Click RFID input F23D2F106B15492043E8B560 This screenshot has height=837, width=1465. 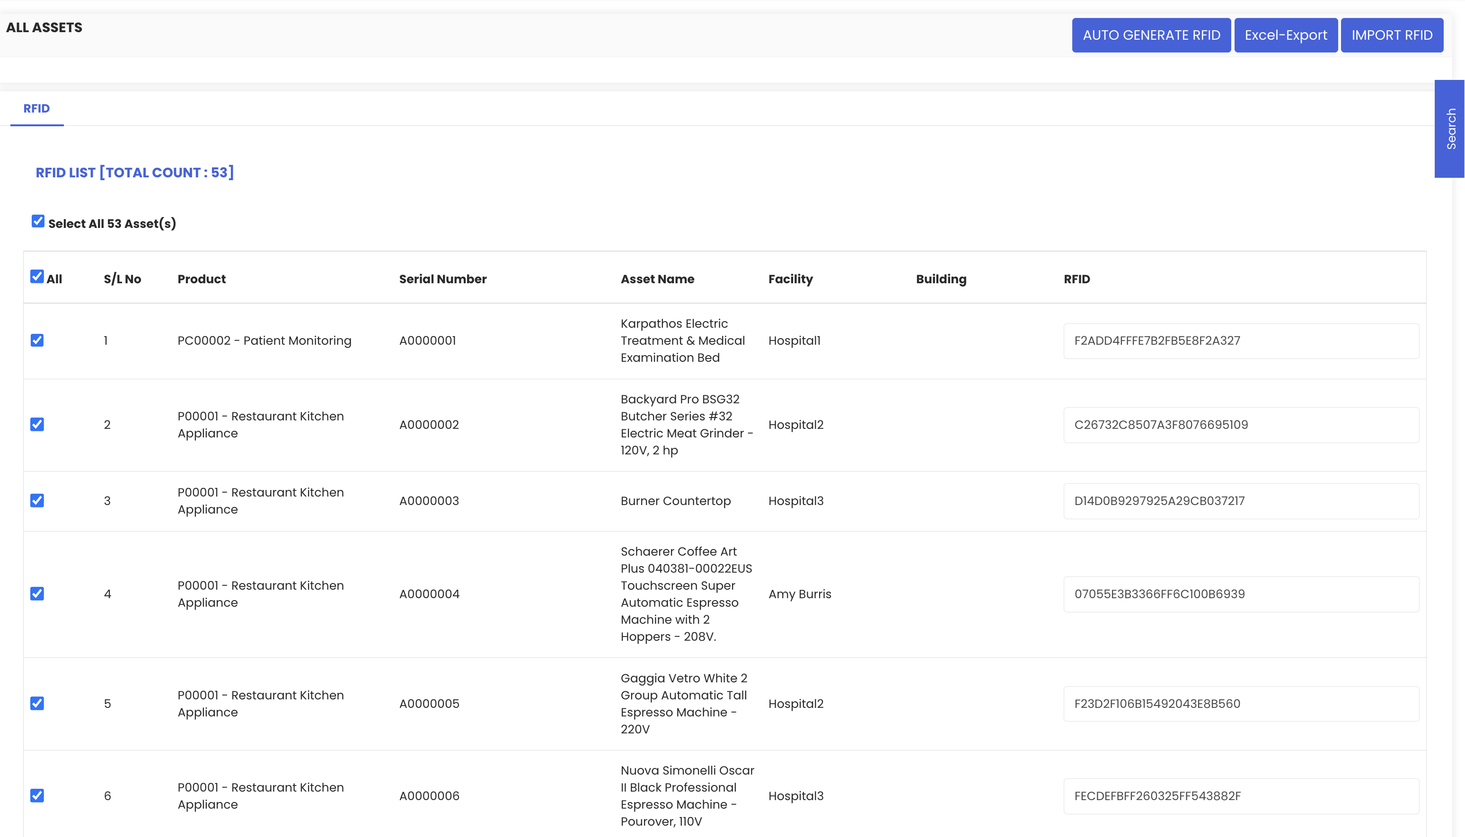coord(1241,704)
